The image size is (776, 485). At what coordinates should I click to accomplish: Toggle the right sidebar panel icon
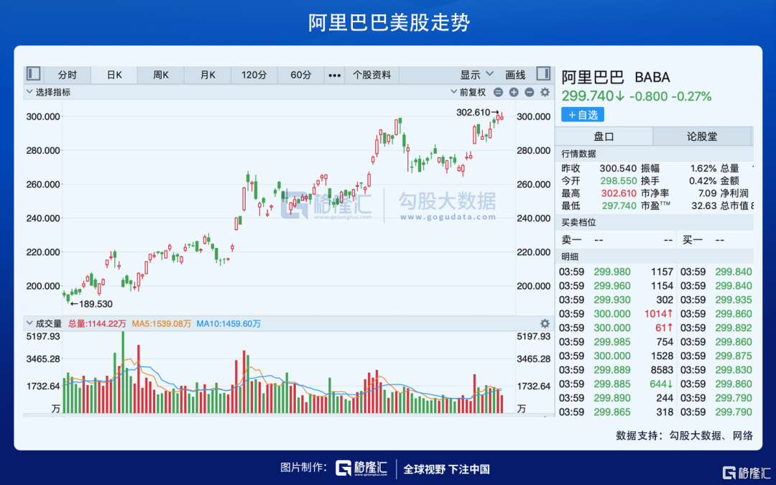click(x=543, y=74)
